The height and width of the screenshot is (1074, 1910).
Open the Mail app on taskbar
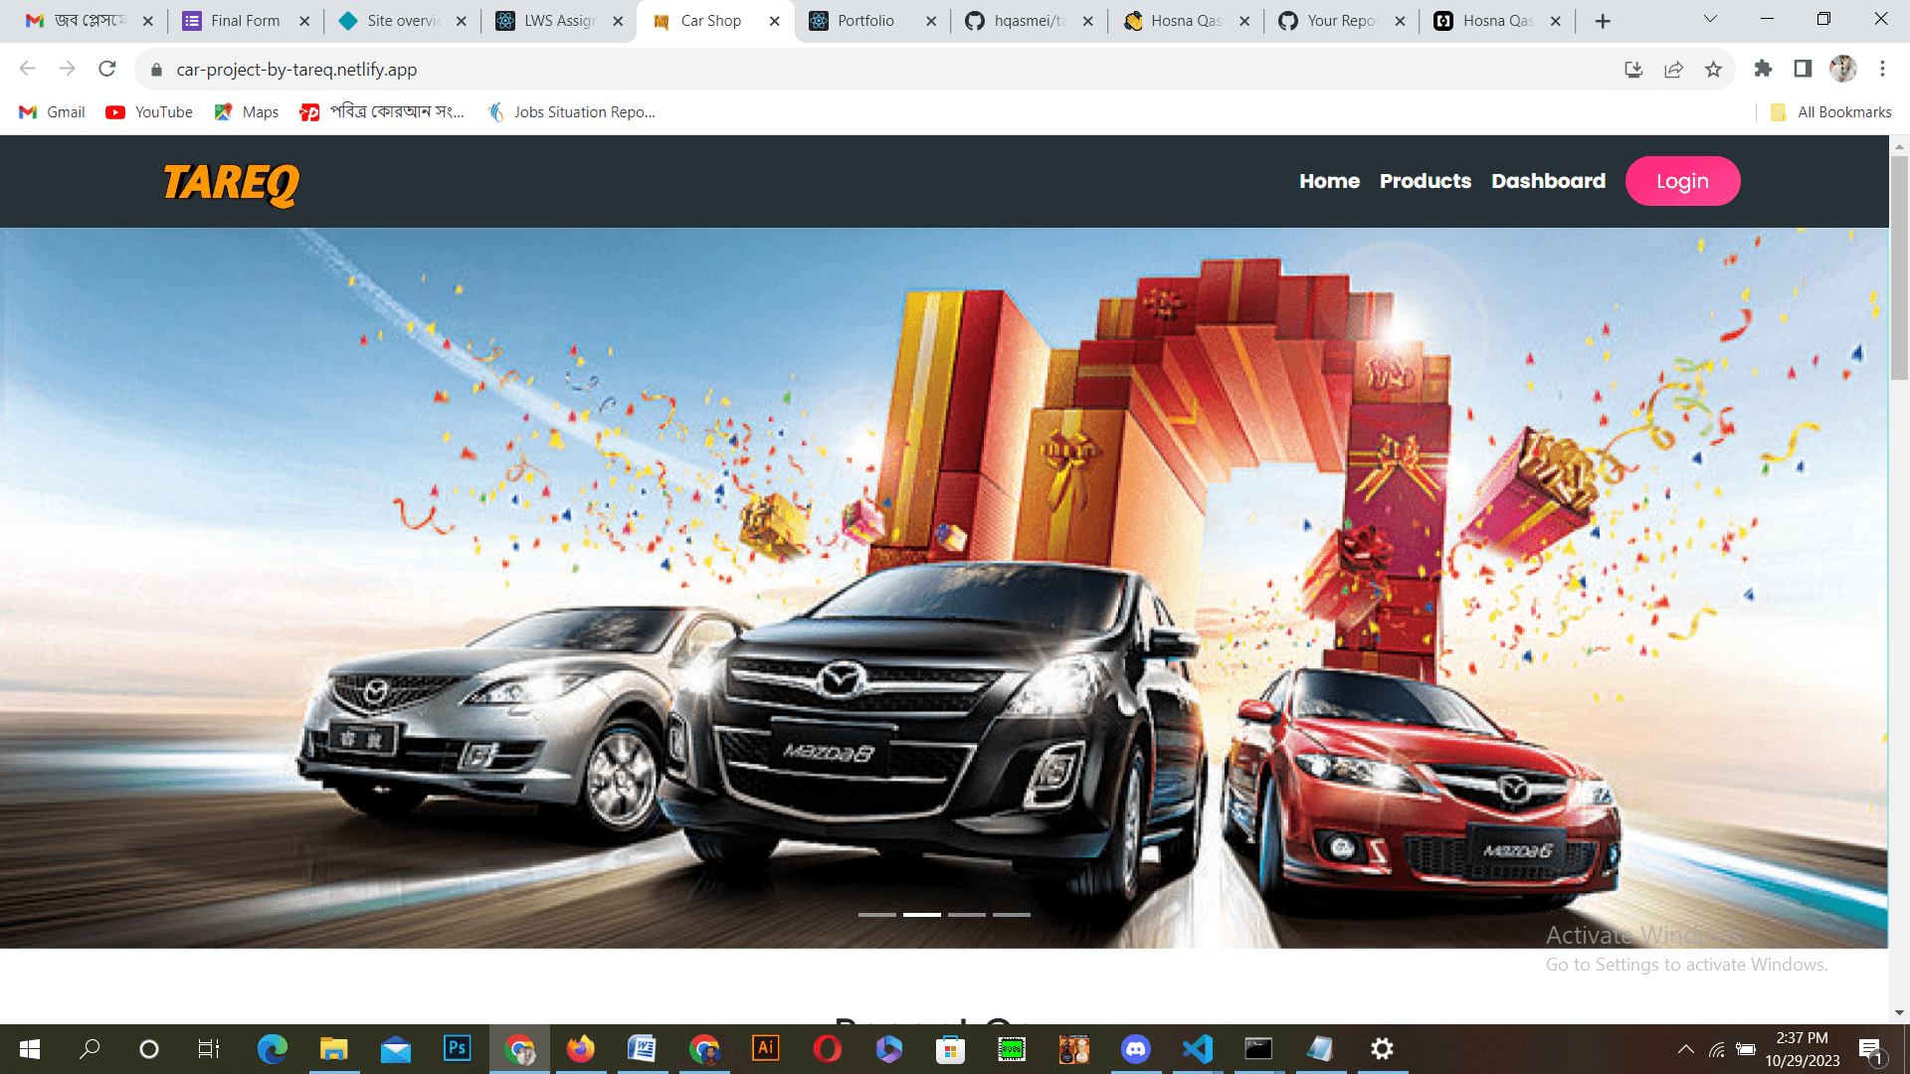coord(395,1049)
